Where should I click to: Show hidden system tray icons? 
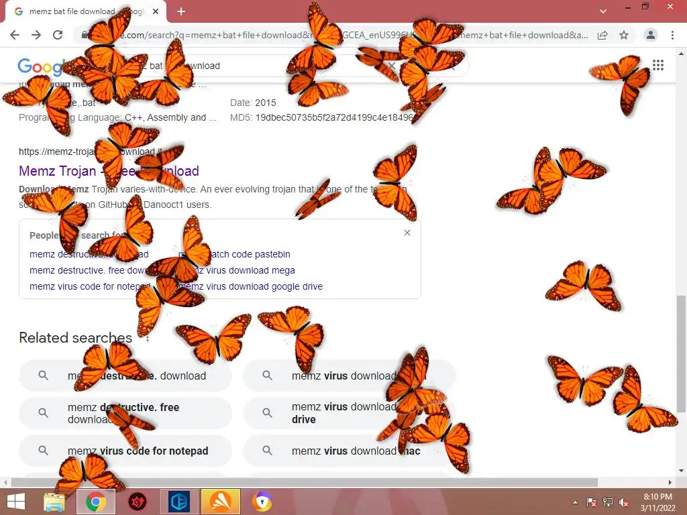[x=575, y=502]
